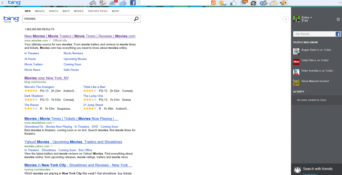Screen dimensions: 342x175
Task: Open the VIDEOS search tab
Action: [x=53, y=11]
